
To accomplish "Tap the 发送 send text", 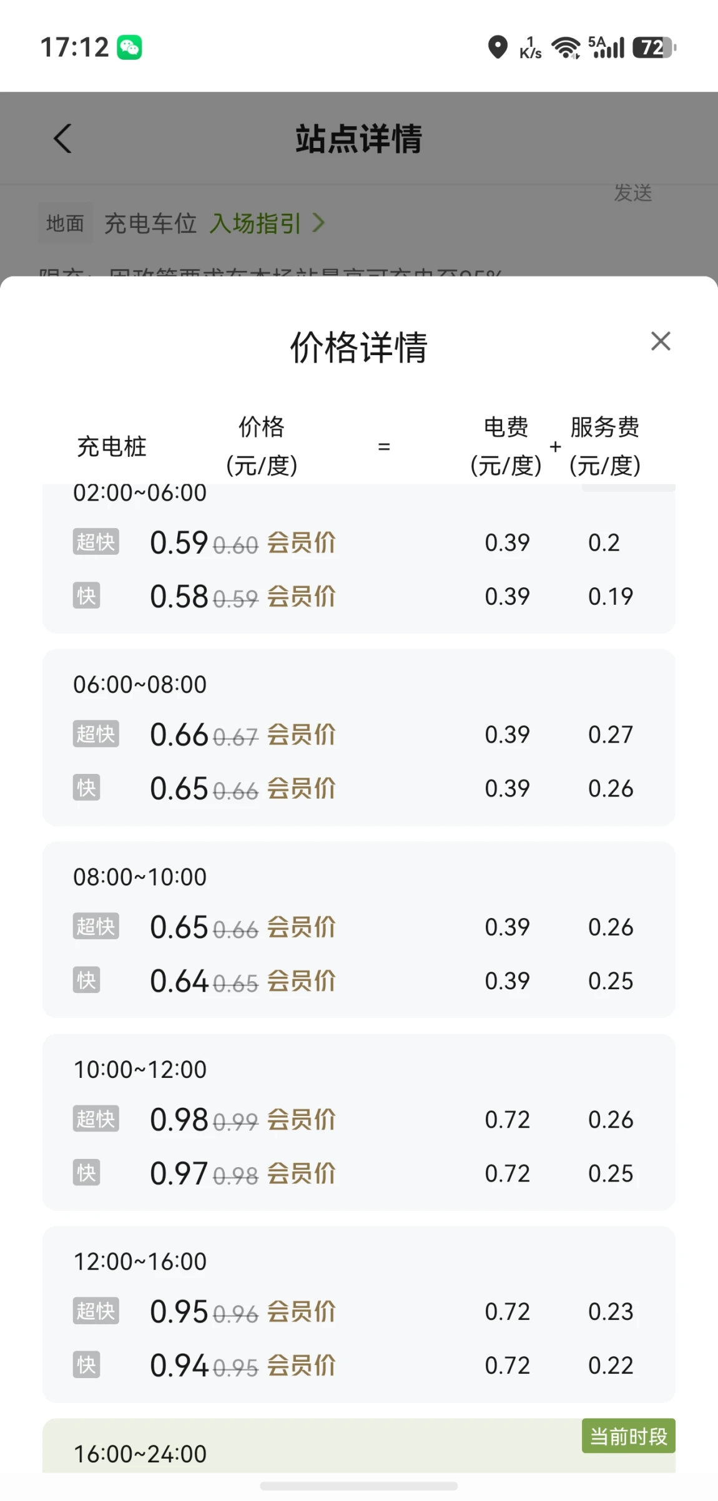I will click(632, 193).
